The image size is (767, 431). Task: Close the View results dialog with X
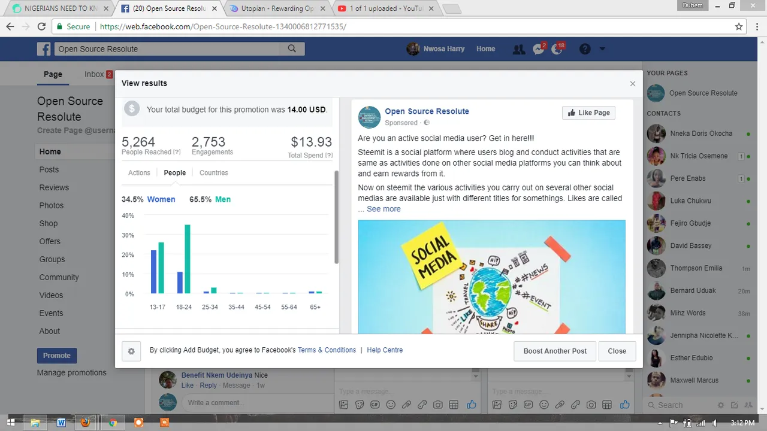pos(632,84)
